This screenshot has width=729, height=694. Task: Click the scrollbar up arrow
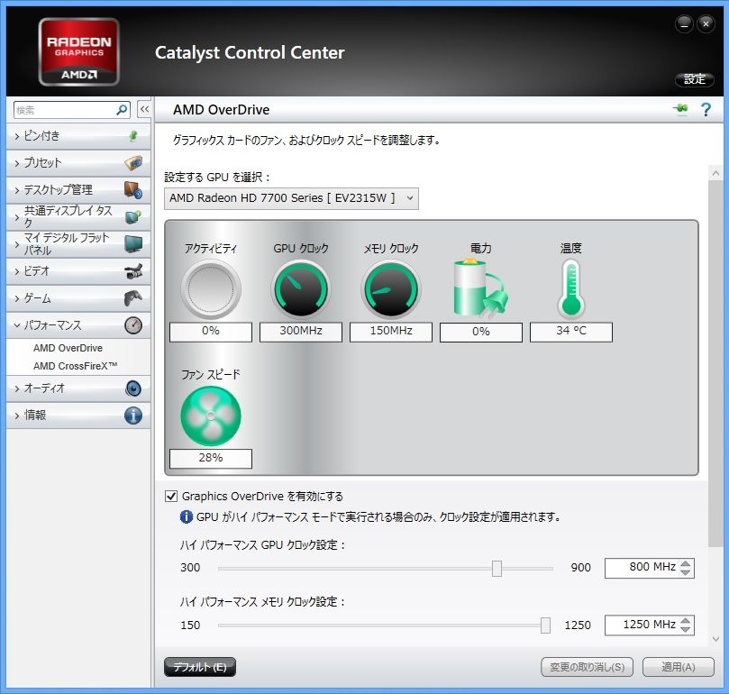pos(715,173)
